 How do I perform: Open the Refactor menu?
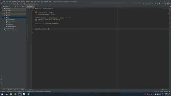[x=28, y=1]
